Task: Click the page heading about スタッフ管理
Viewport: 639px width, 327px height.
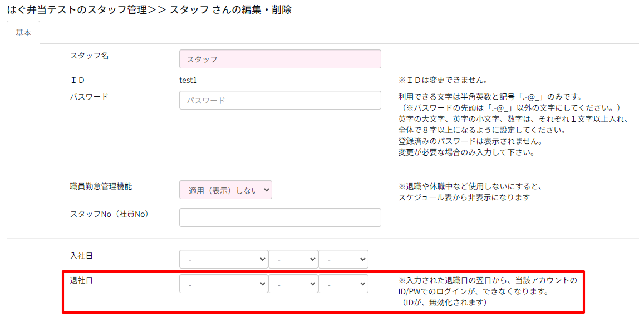Action: click(x=149, y=9)
